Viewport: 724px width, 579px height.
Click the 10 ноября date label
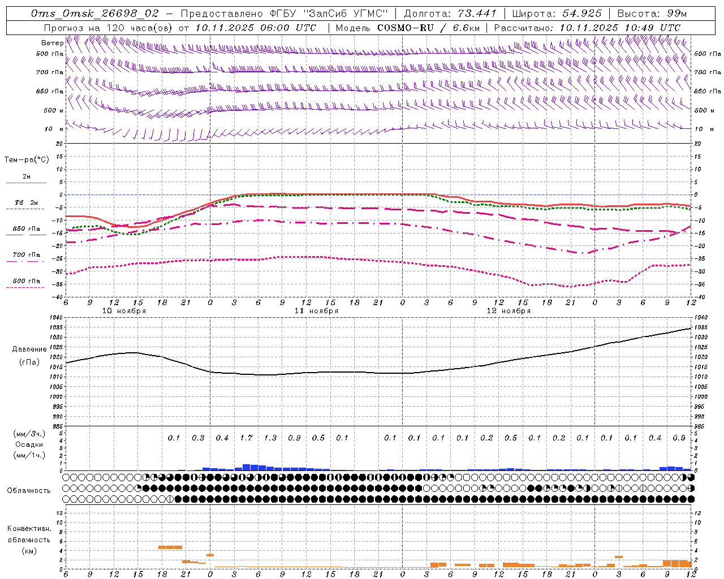124,311
